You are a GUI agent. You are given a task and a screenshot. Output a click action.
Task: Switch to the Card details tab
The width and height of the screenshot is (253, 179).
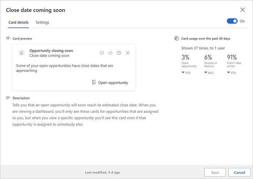pyautogui.click(x=18, y=22)
